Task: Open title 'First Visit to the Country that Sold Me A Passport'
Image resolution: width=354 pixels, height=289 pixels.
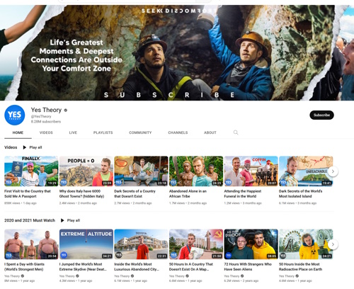Action: click(28, 193)
